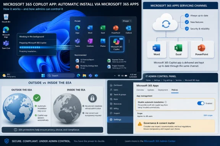220x146 pixels.
Task: Click the Copilot installation progress bar
Action: (37, 48)
